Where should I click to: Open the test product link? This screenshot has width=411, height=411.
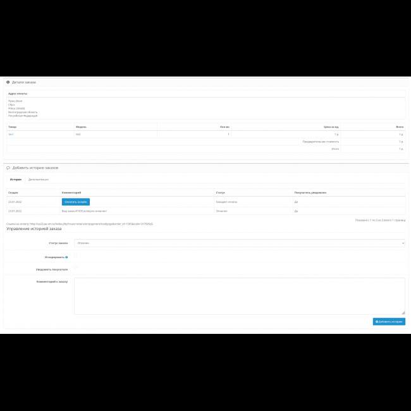click(10, 135)
